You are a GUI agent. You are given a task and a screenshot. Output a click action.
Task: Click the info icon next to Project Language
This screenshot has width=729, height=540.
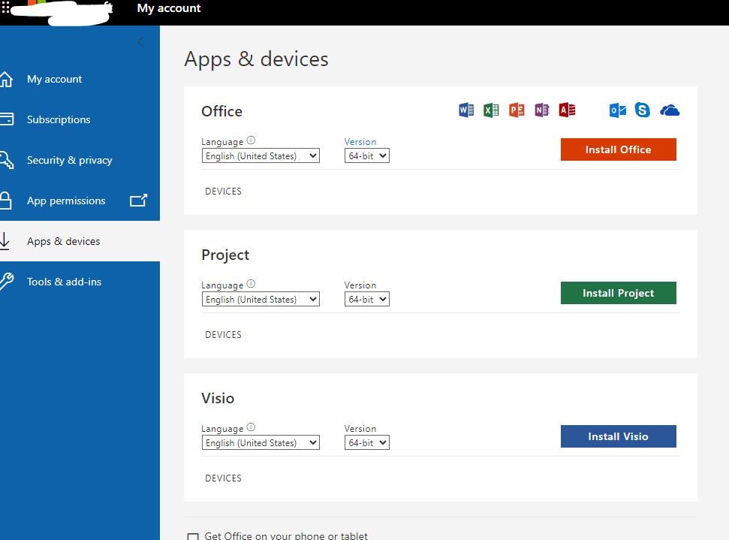coord(251,284)
